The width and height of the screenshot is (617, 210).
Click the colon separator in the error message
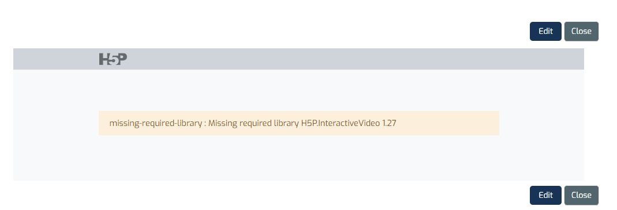pyautogui.click(x=205, y=124)
